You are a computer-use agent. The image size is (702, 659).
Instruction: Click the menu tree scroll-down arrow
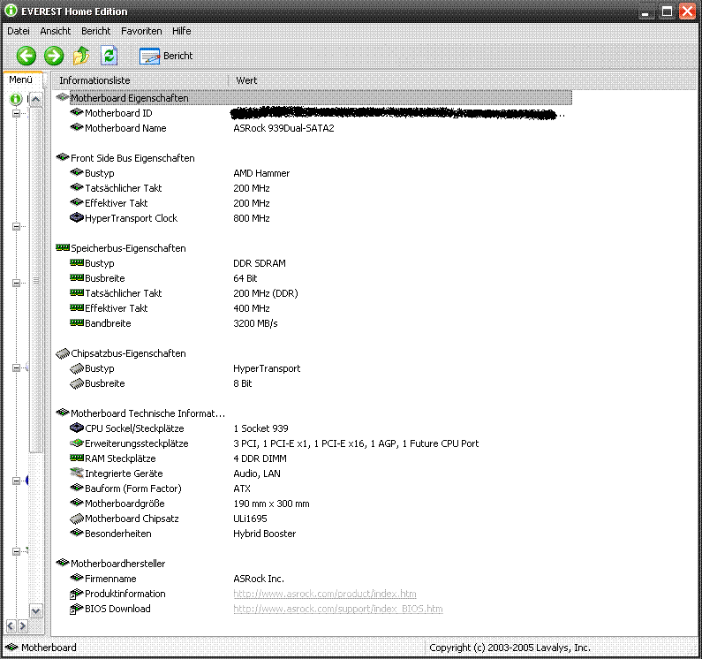click(36, 610)
